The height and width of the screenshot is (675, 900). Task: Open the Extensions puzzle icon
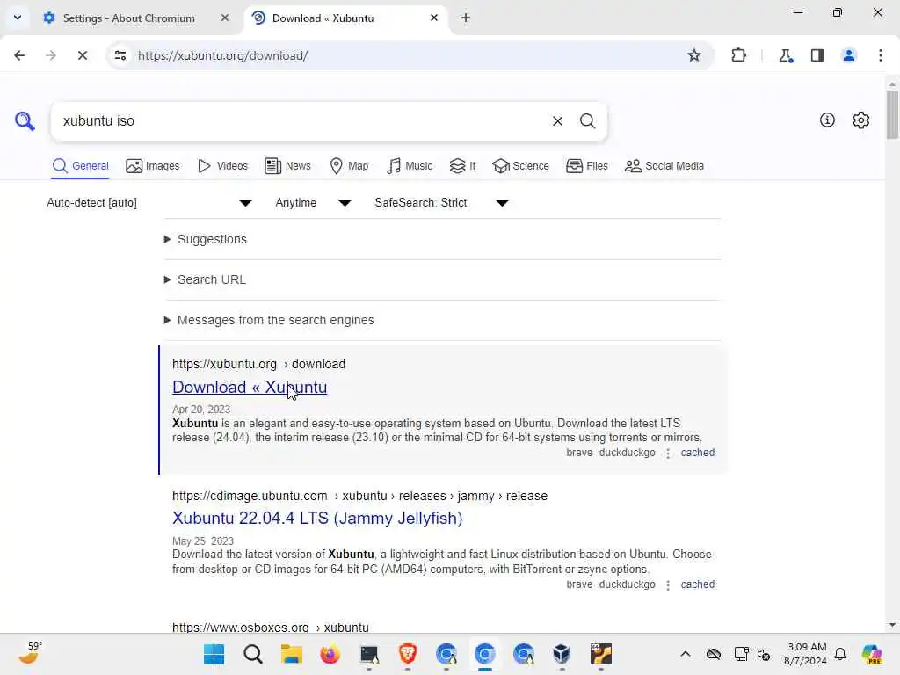point(738,55)
